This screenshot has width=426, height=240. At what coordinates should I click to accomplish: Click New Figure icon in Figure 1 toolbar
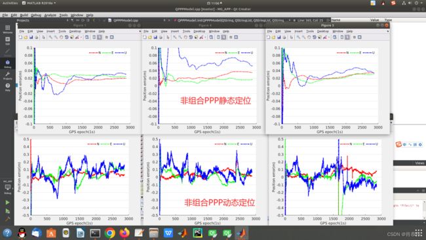tap(20, 37)
